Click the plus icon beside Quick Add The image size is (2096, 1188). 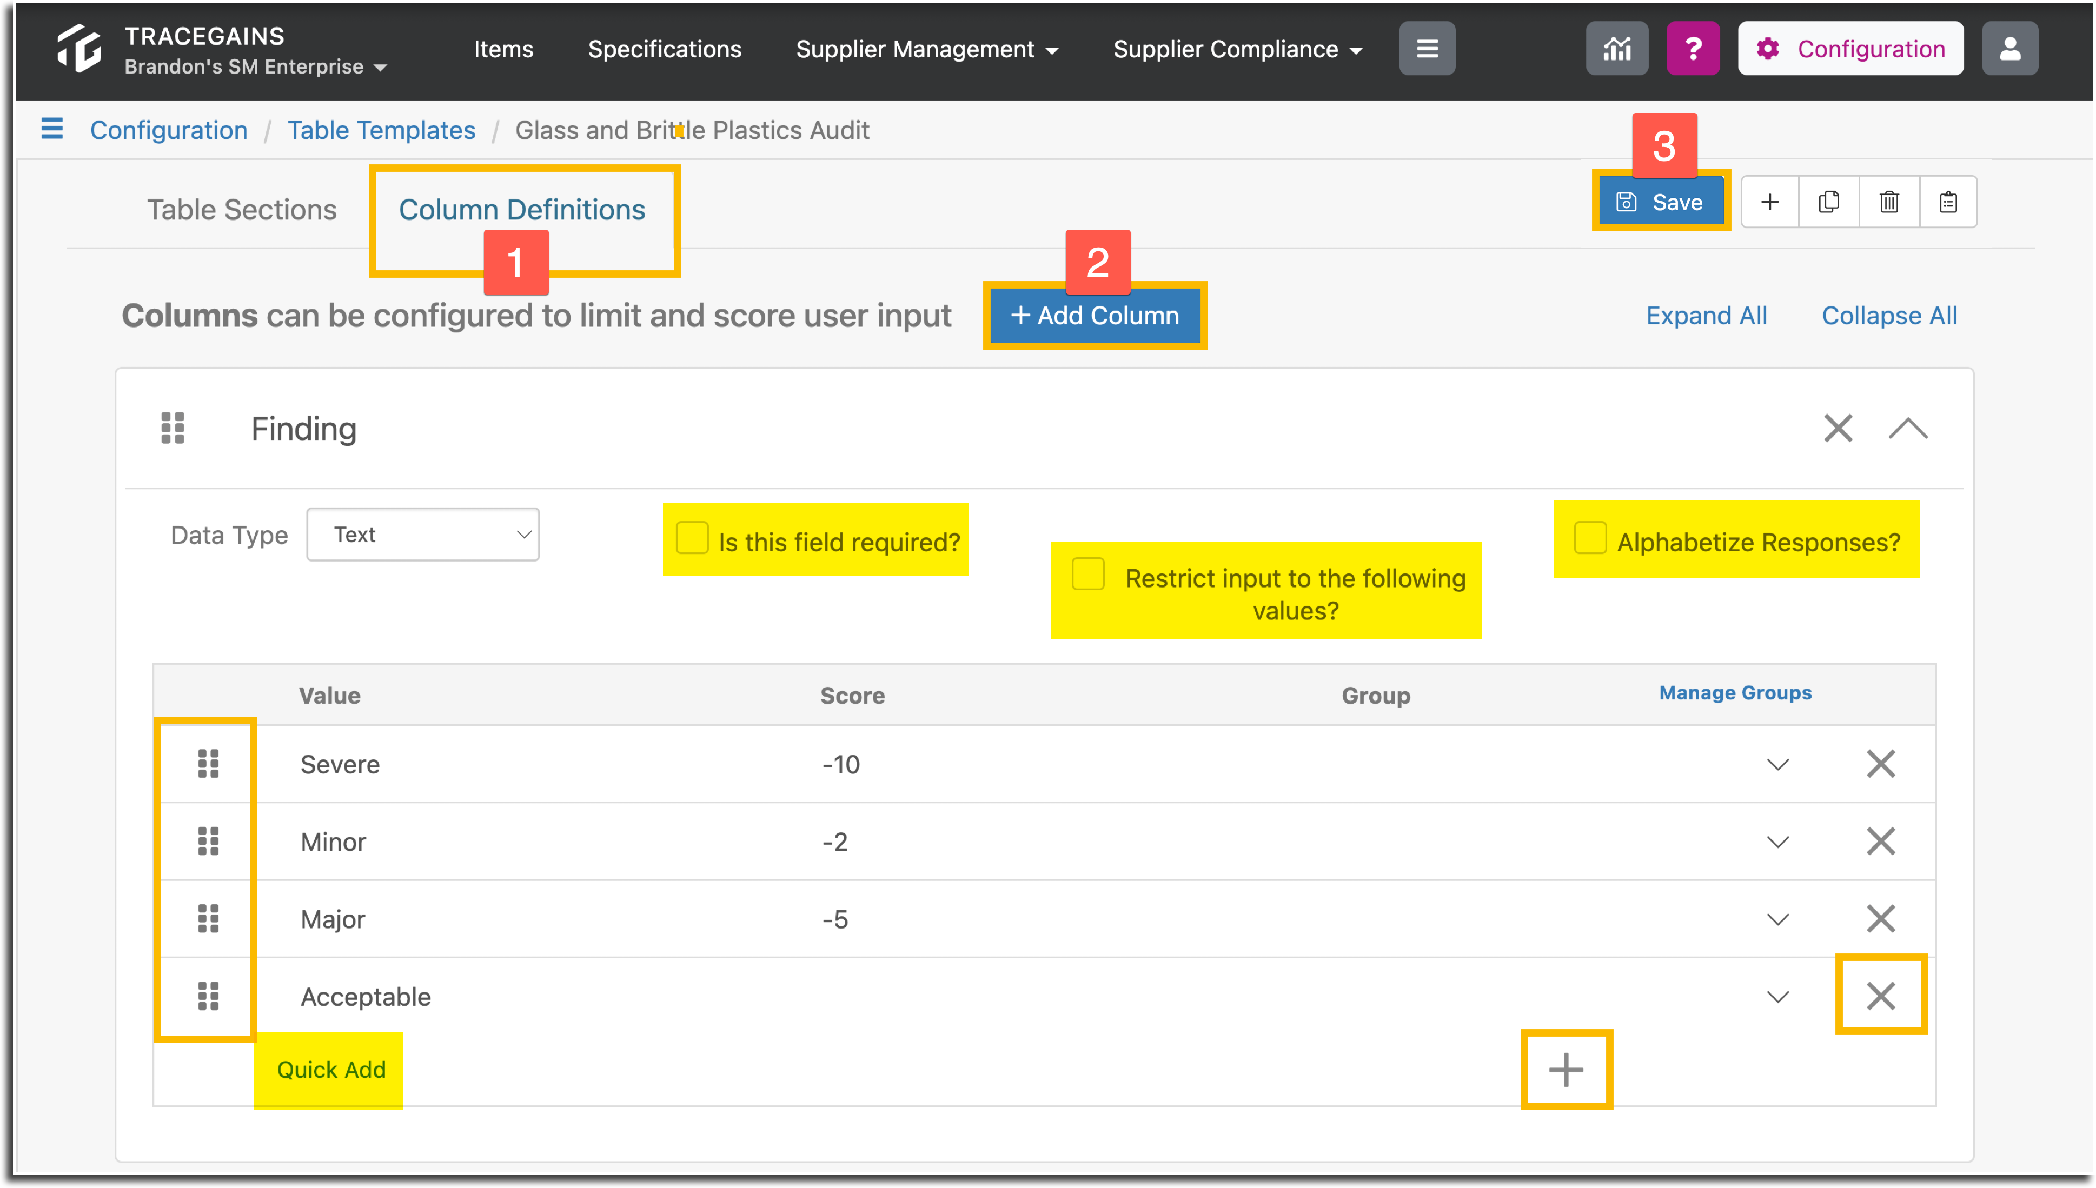(x=1566, y=1070)
